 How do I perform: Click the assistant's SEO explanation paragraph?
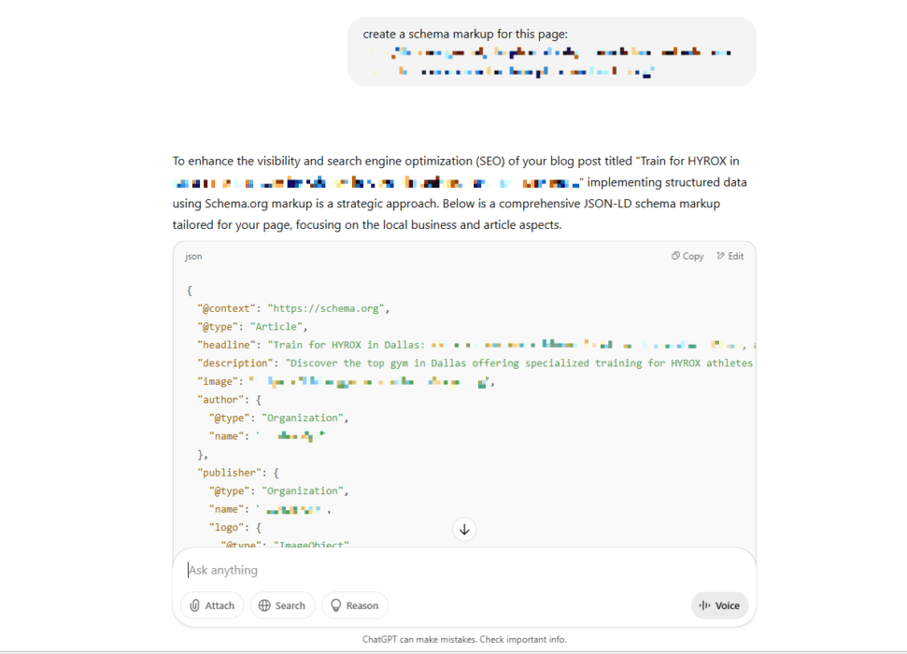(x=458, y=192)
